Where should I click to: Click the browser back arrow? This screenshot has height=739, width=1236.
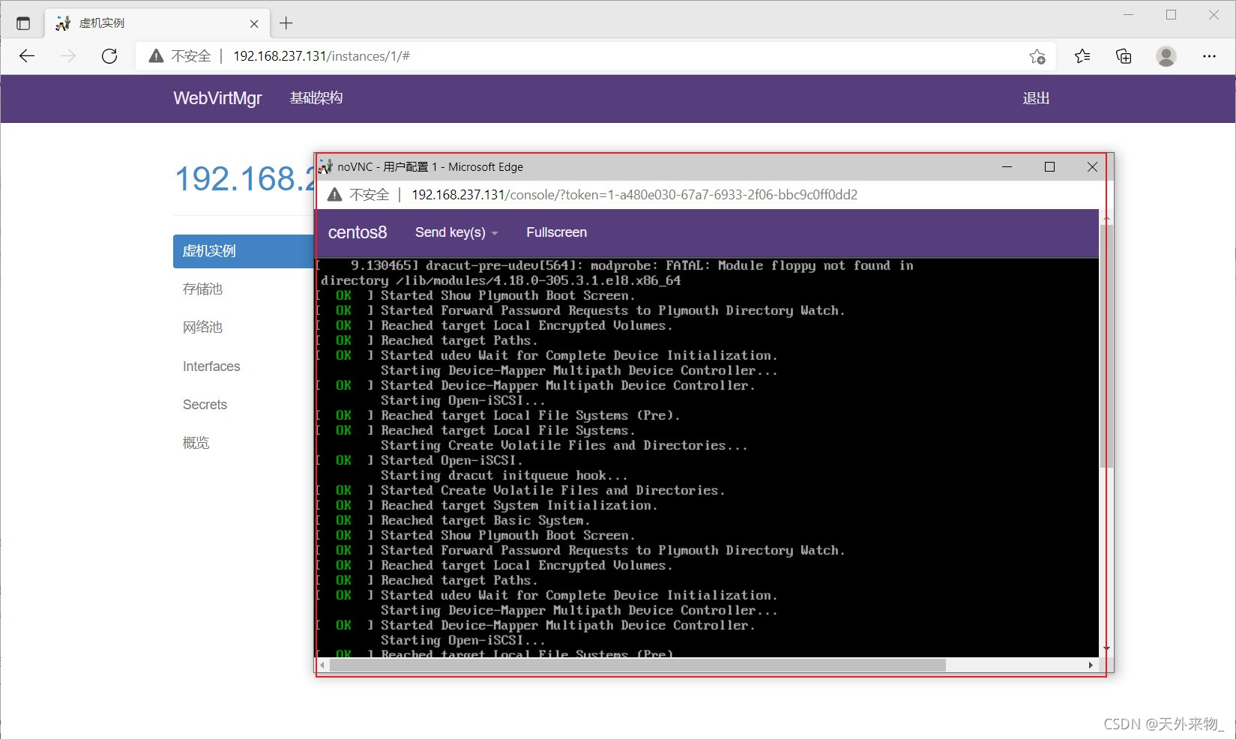coord(27,56)
